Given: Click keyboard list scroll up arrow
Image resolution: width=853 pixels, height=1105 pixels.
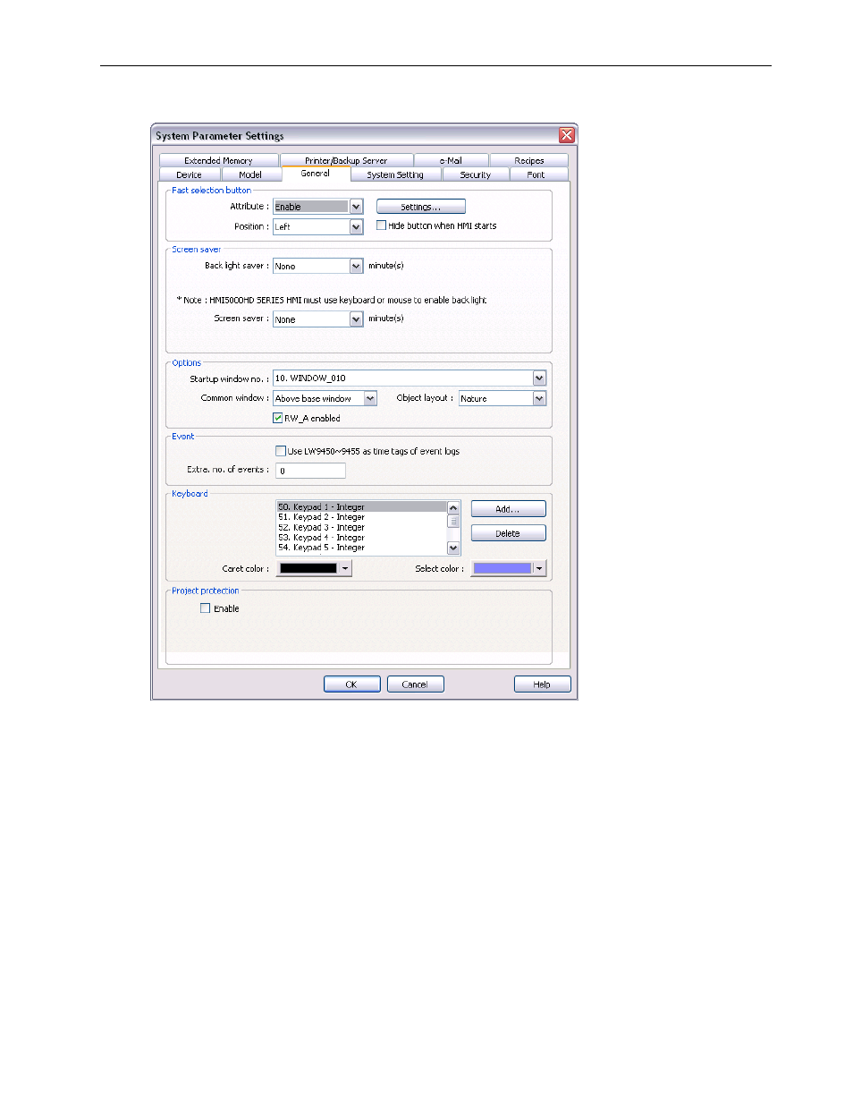Looking at the screenshot, I should 453,507.
